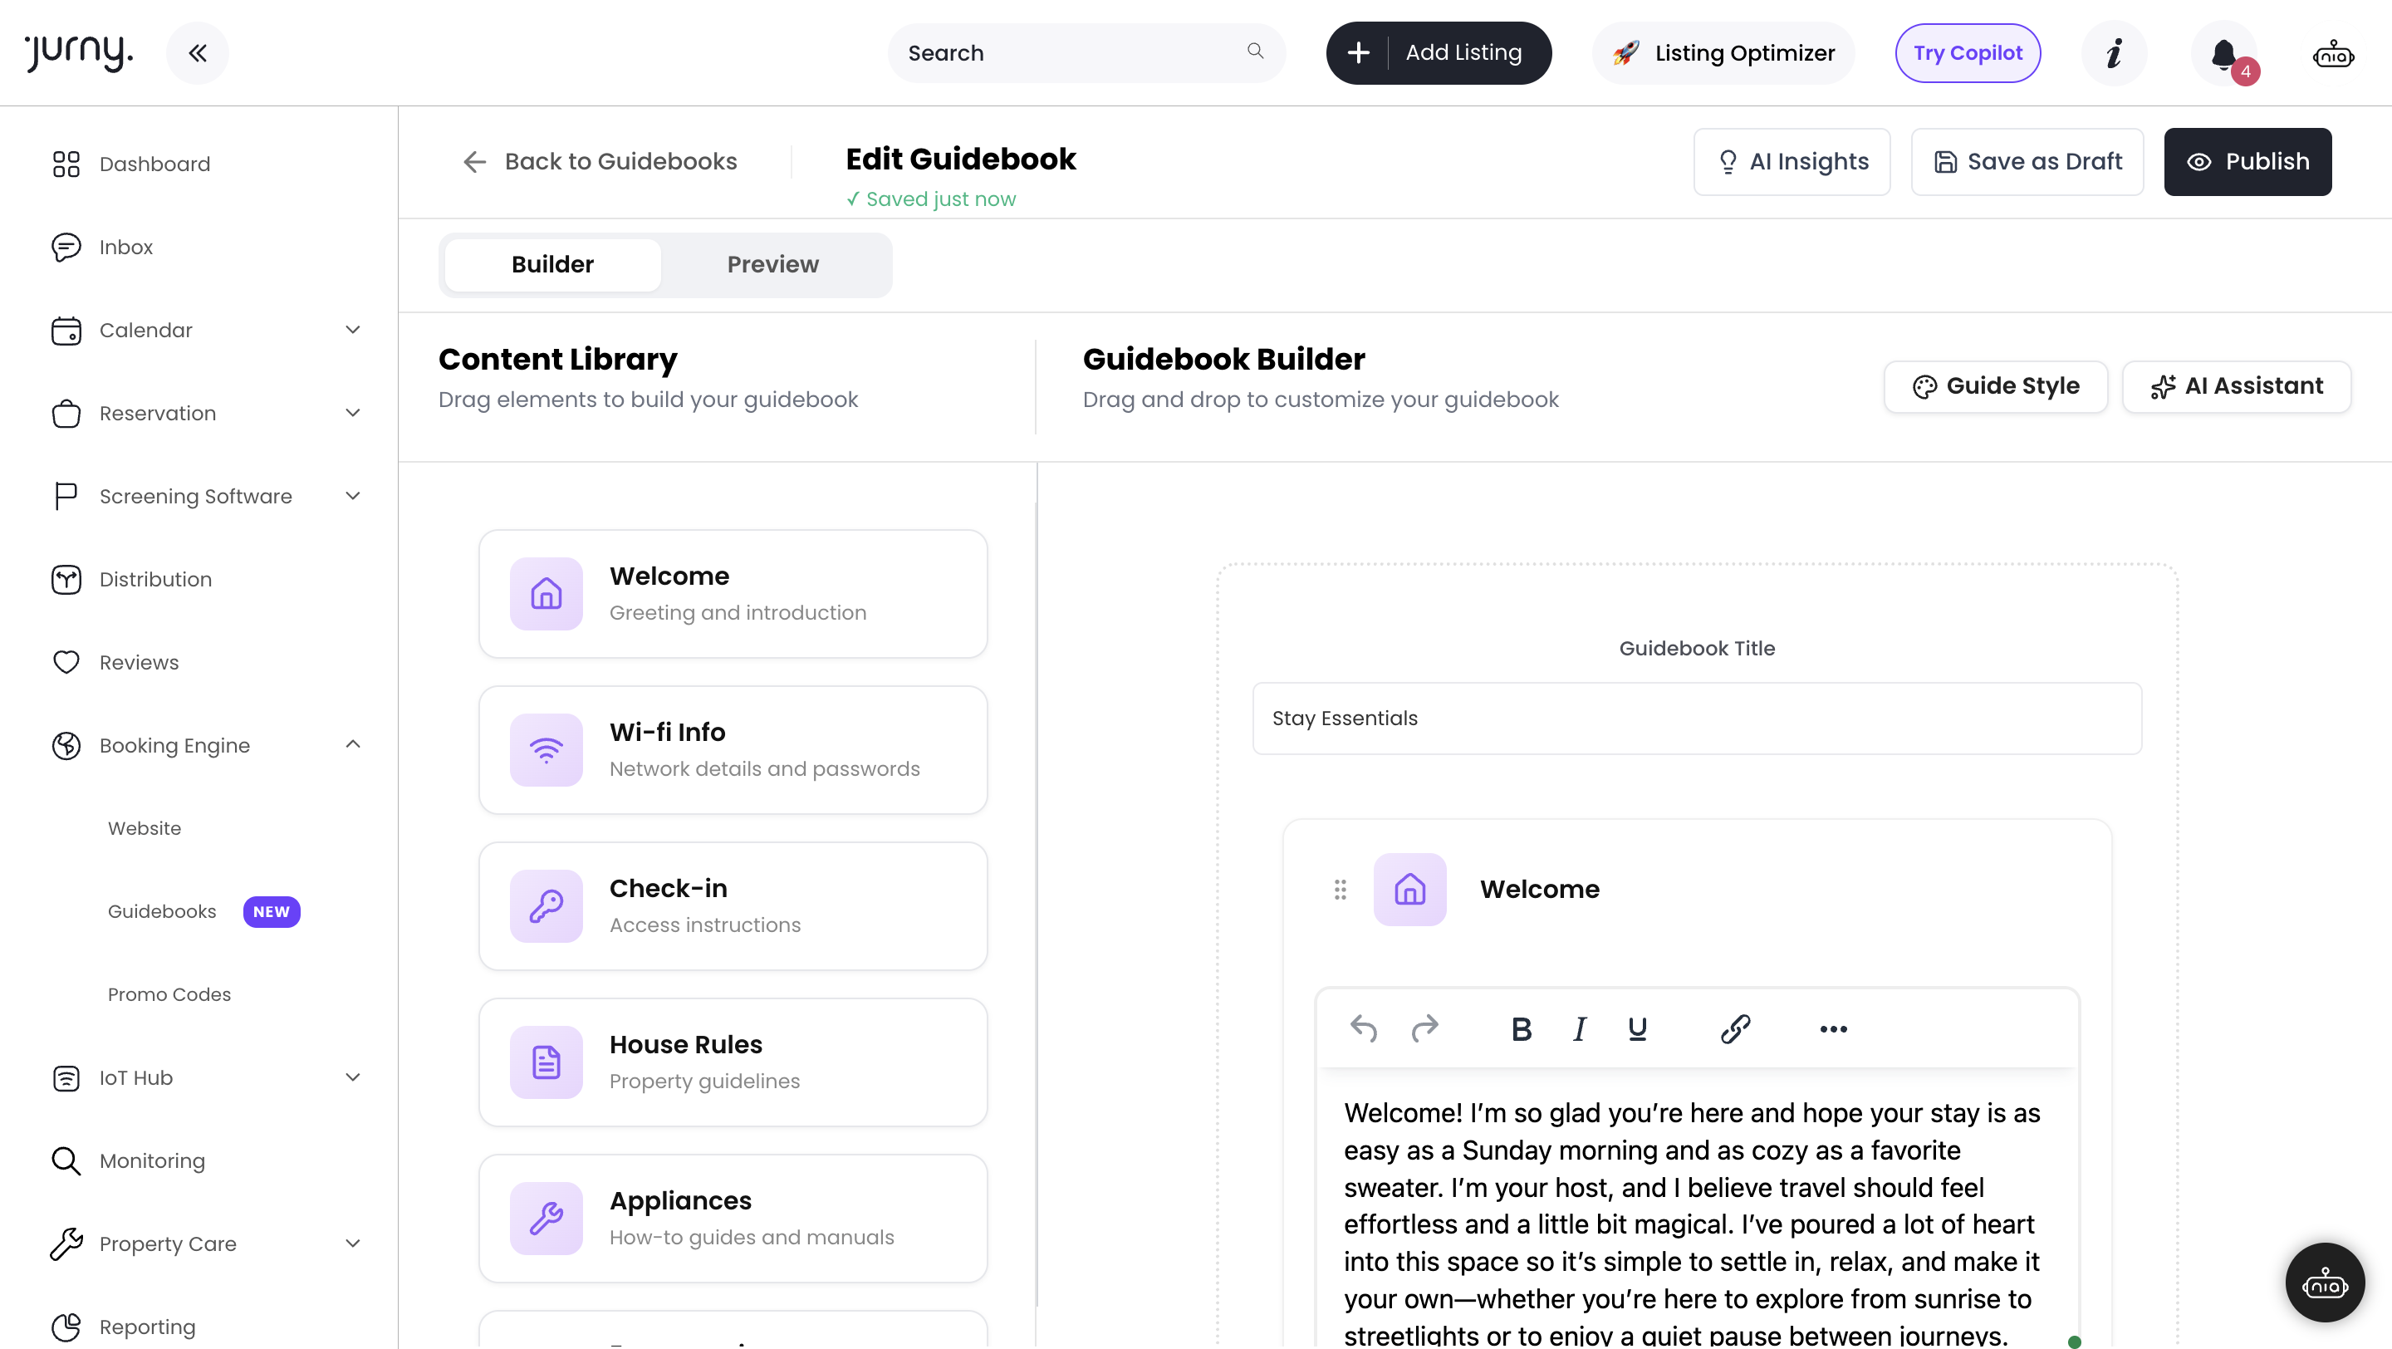Click the redo arrow in editor

pos(1424,1028)
